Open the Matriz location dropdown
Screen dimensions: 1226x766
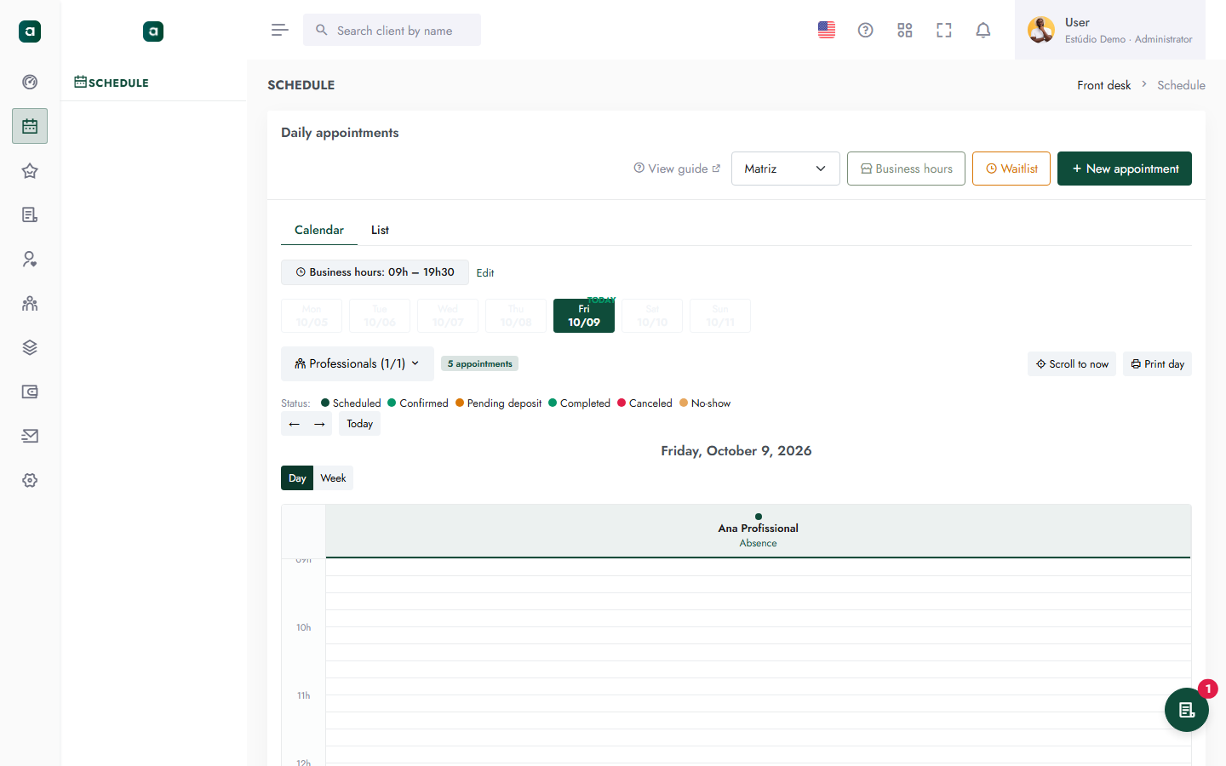(x=786, y=169)
